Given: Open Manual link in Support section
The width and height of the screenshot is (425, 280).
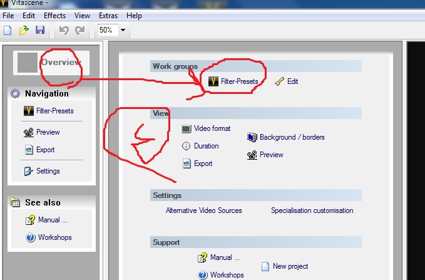Looking at the screenshot, I should click(225, 257).
